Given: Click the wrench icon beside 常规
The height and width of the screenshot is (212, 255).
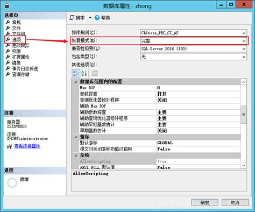Looking at the screenshot, I should (x=8, y=22).
